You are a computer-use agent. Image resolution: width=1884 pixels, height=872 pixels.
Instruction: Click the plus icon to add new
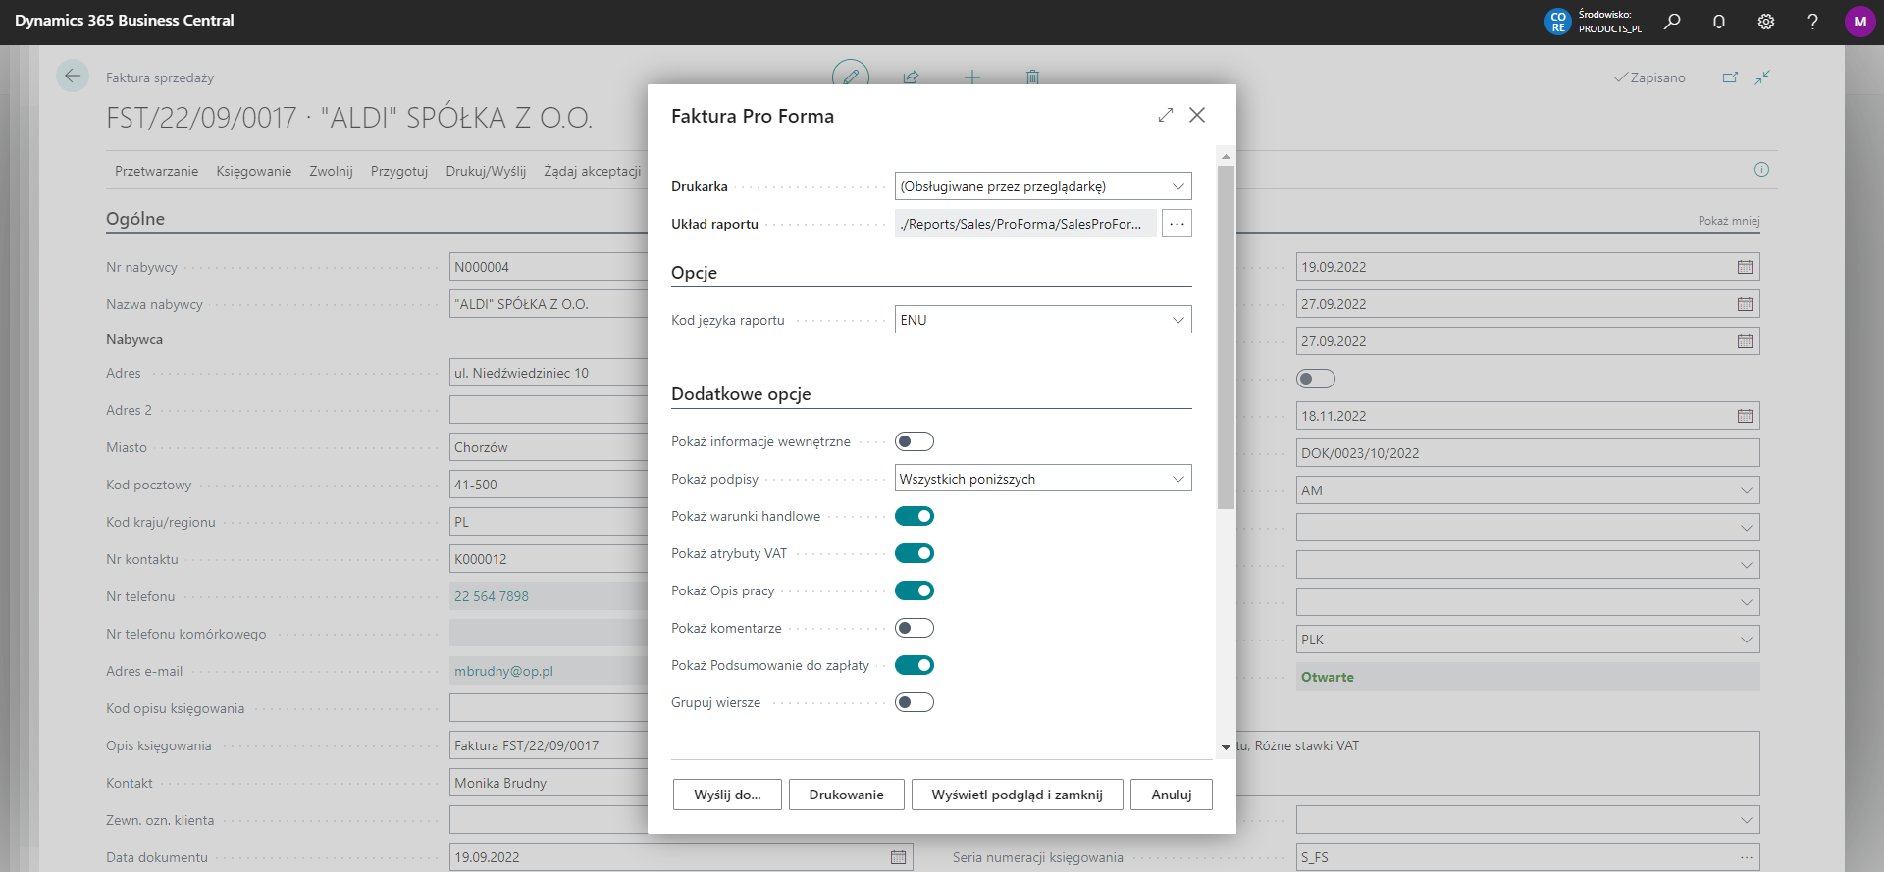971,77
